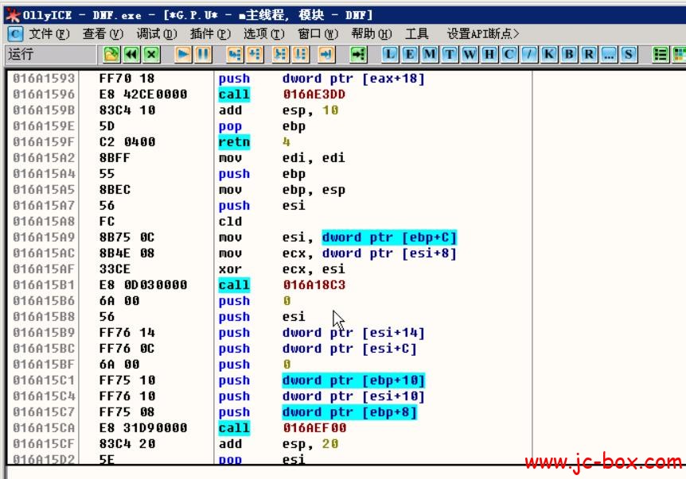Click the CPU window icon in the menu bar
Viewport: 686px width, 479px height.
(15, 33)
